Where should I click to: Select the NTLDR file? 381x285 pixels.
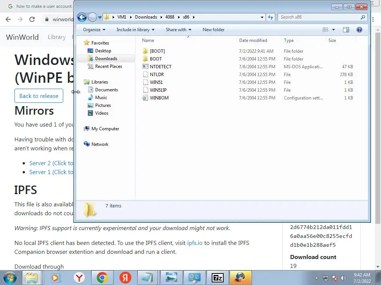157,74
